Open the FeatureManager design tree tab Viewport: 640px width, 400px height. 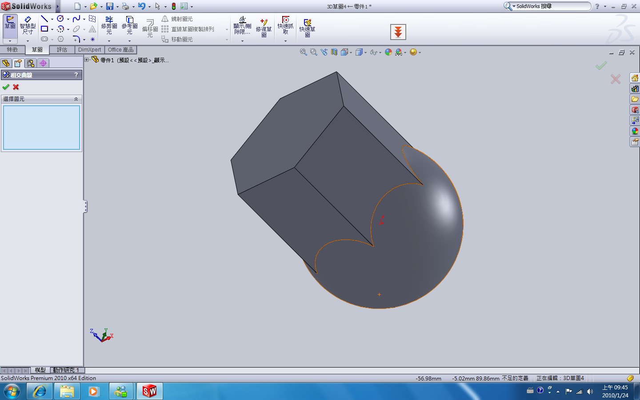[x=6, y=63]
